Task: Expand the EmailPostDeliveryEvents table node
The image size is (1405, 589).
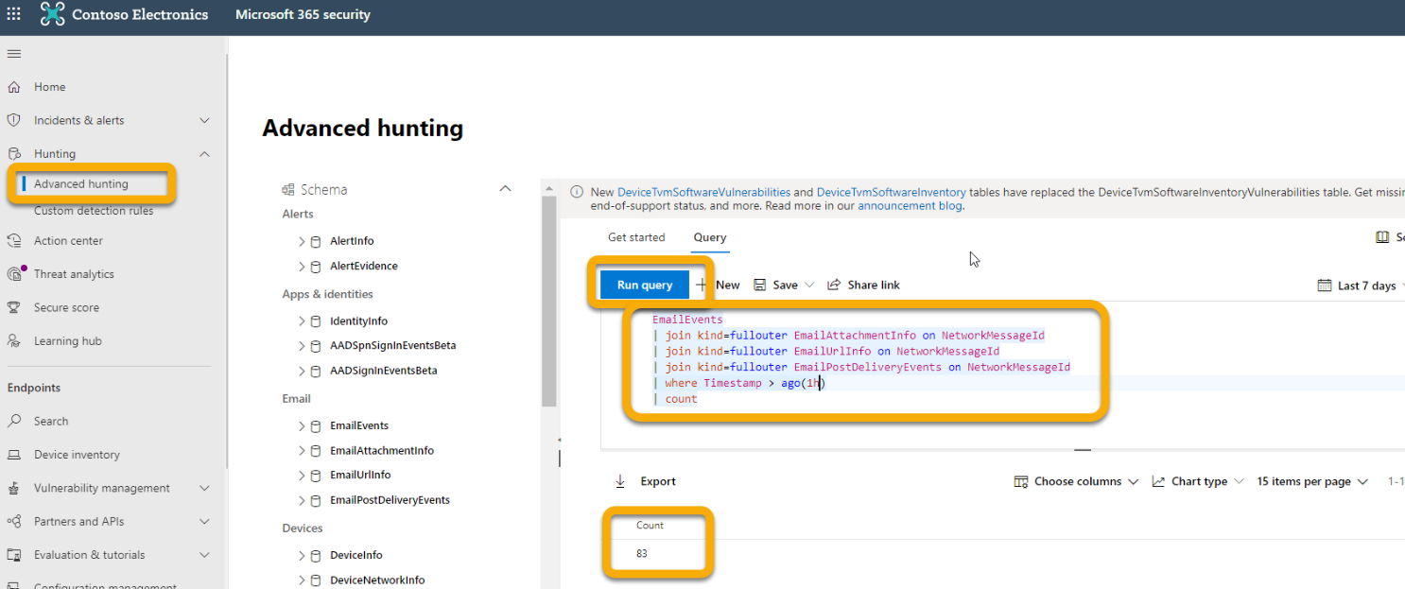Action: (303, 500)
